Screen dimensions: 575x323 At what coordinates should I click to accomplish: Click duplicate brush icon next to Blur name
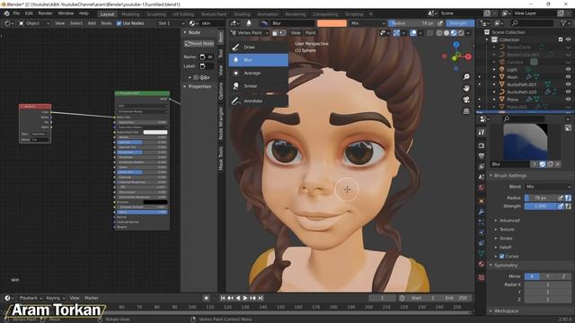550,164
